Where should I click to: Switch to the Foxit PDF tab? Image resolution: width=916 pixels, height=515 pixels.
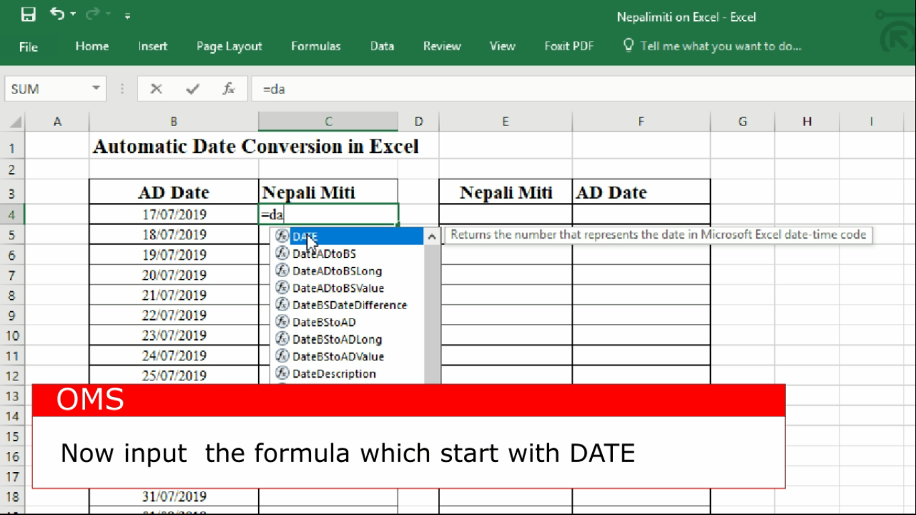click(569, 46)
